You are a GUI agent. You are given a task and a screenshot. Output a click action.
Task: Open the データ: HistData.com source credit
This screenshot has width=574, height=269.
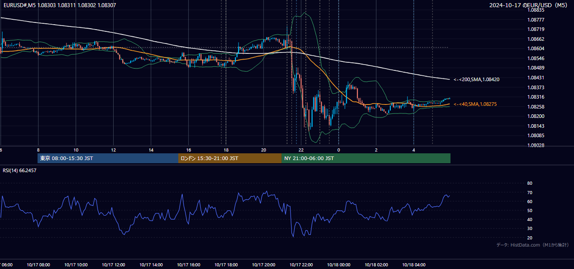pyautogui.click(x=533, y=245)
